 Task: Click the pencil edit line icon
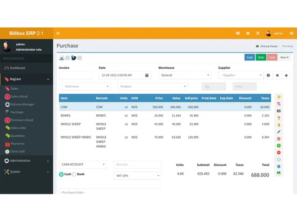[x=279, y=131]
